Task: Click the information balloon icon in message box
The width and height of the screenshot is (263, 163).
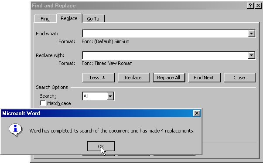Action: point(15,130)
